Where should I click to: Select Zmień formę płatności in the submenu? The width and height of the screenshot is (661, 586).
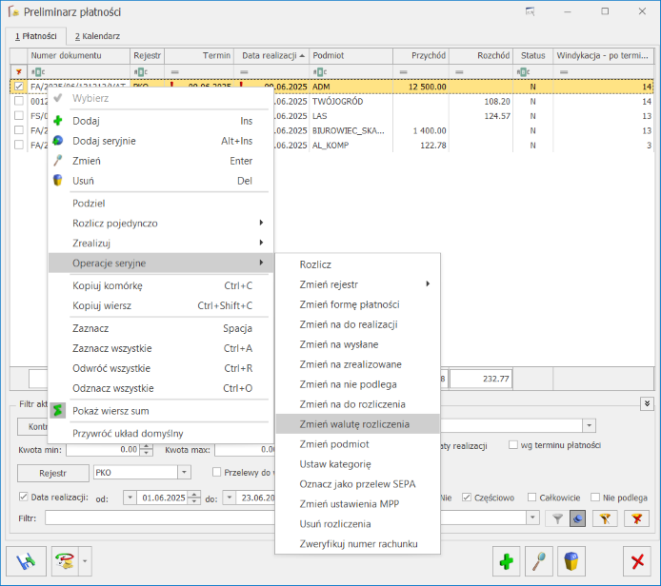click(357, 304)
